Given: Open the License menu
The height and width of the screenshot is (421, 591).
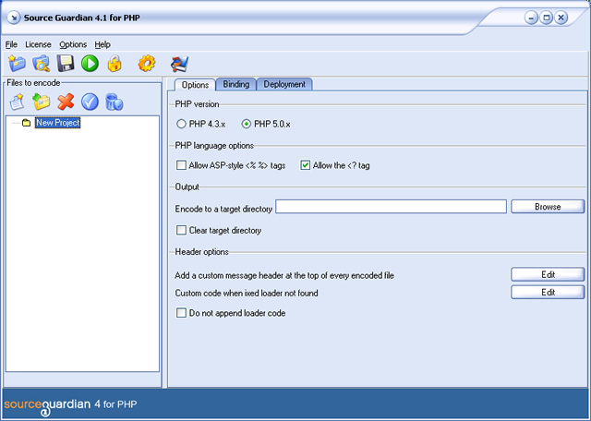Looking at the screenshot, I should click(x=38, y=44).
